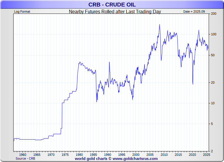Click the Date = 2025.09 label
This screenshot has height=162, width=224.
pyautogui.click(x=194, y=11)
